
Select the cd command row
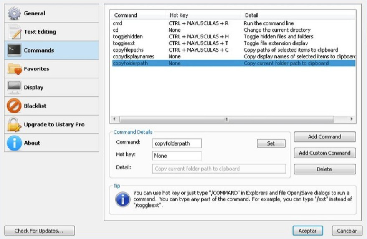click(233, 30)
